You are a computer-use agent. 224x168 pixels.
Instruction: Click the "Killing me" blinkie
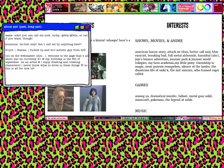[x=212, y=118]
